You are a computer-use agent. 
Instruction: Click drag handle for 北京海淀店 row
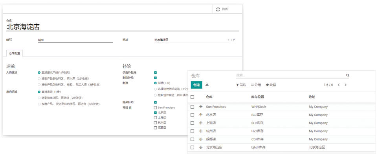[x=201, y=147]
